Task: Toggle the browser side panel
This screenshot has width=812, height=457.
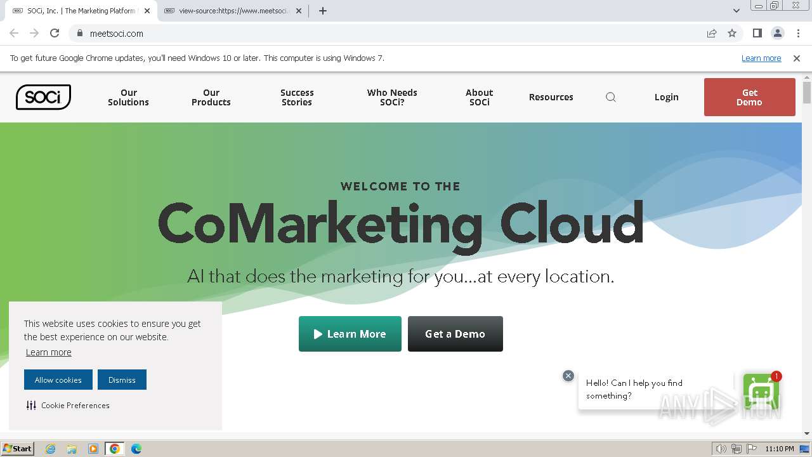Action: click(x=757, y=34)
